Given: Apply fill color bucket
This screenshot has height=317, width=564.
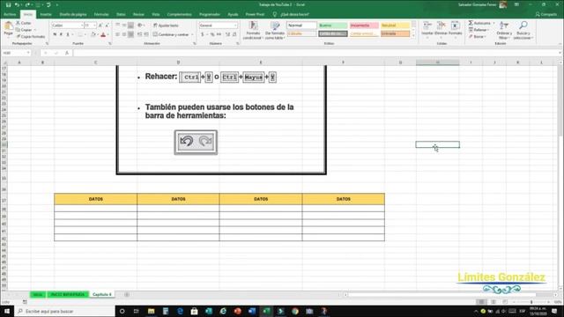Looking at the screenshot, I should (x=93, y=35).
